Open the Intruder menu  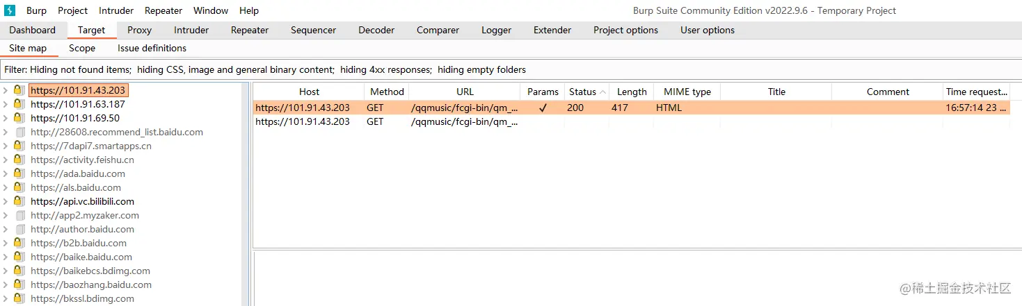coord(116,10)
